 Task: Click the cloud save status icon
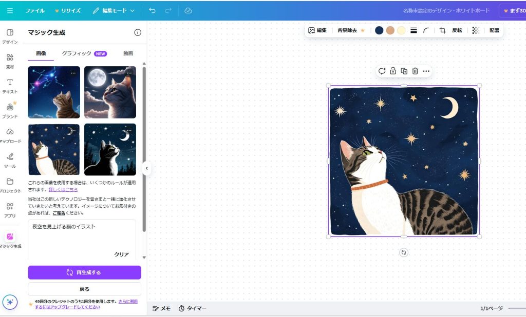click(188, 10)
